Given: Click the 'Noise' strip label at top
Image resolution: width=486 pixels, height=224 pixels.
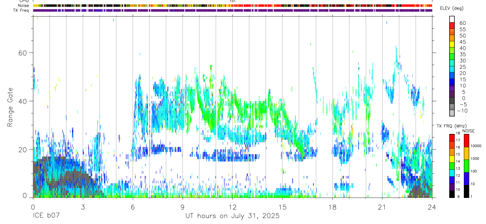Looking at the screenshot, I should (23, 6).
